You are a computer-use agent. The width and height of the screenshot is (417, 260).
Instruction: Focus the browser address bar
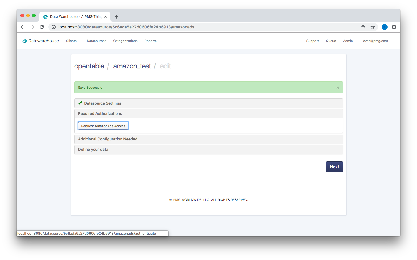click(x=206, y=27)
